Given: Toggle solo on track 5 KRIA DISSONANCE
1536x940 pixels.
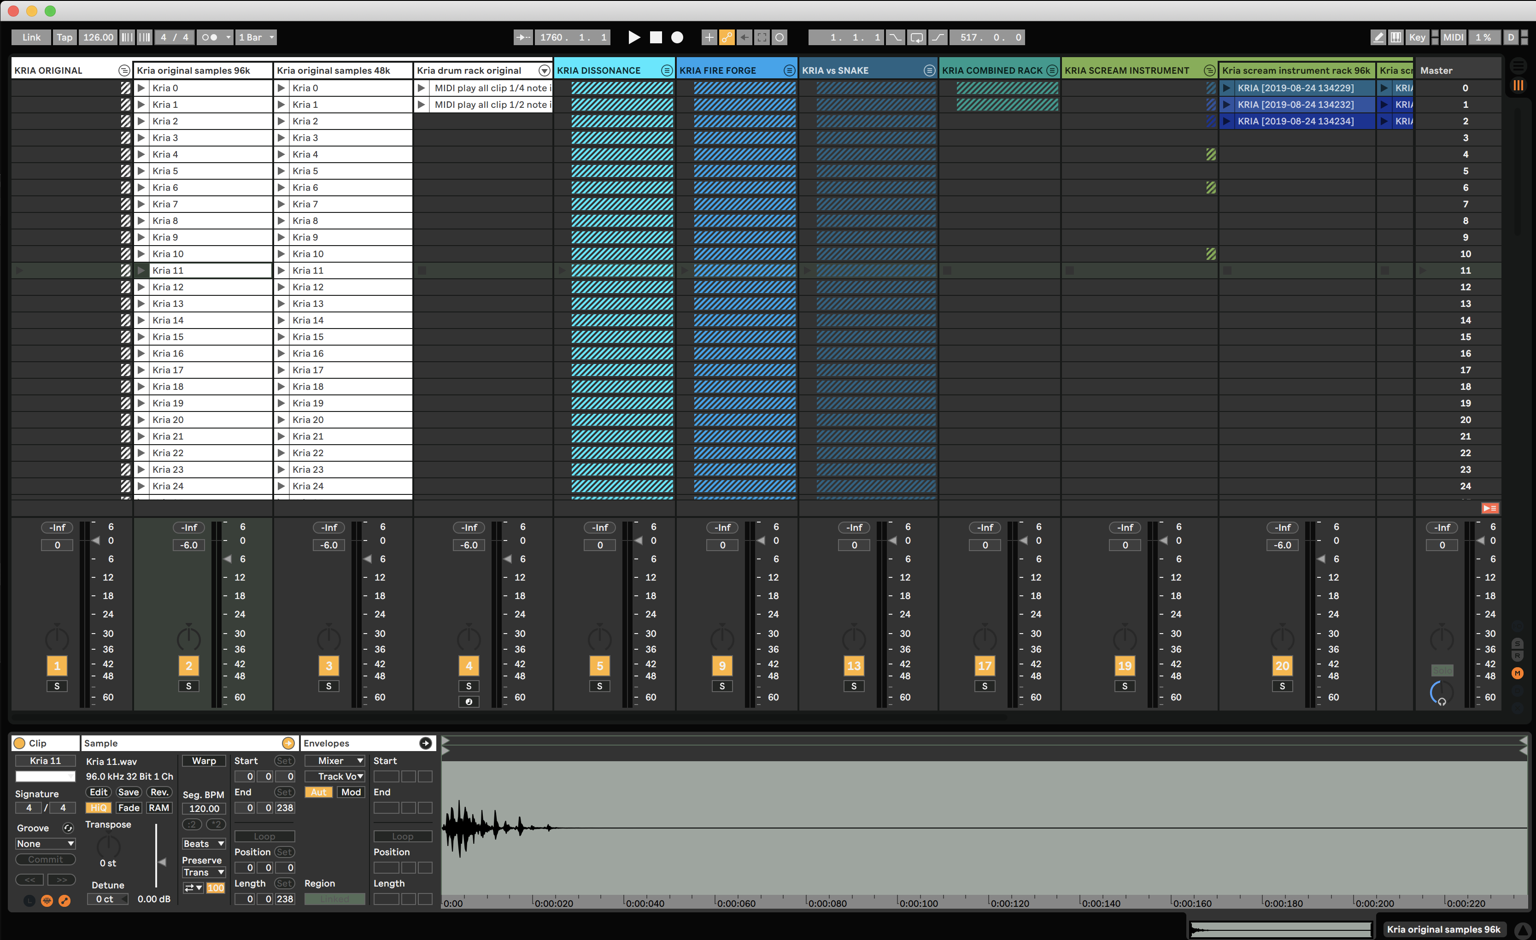Looking at the screenshot, I should coord(600,686).
